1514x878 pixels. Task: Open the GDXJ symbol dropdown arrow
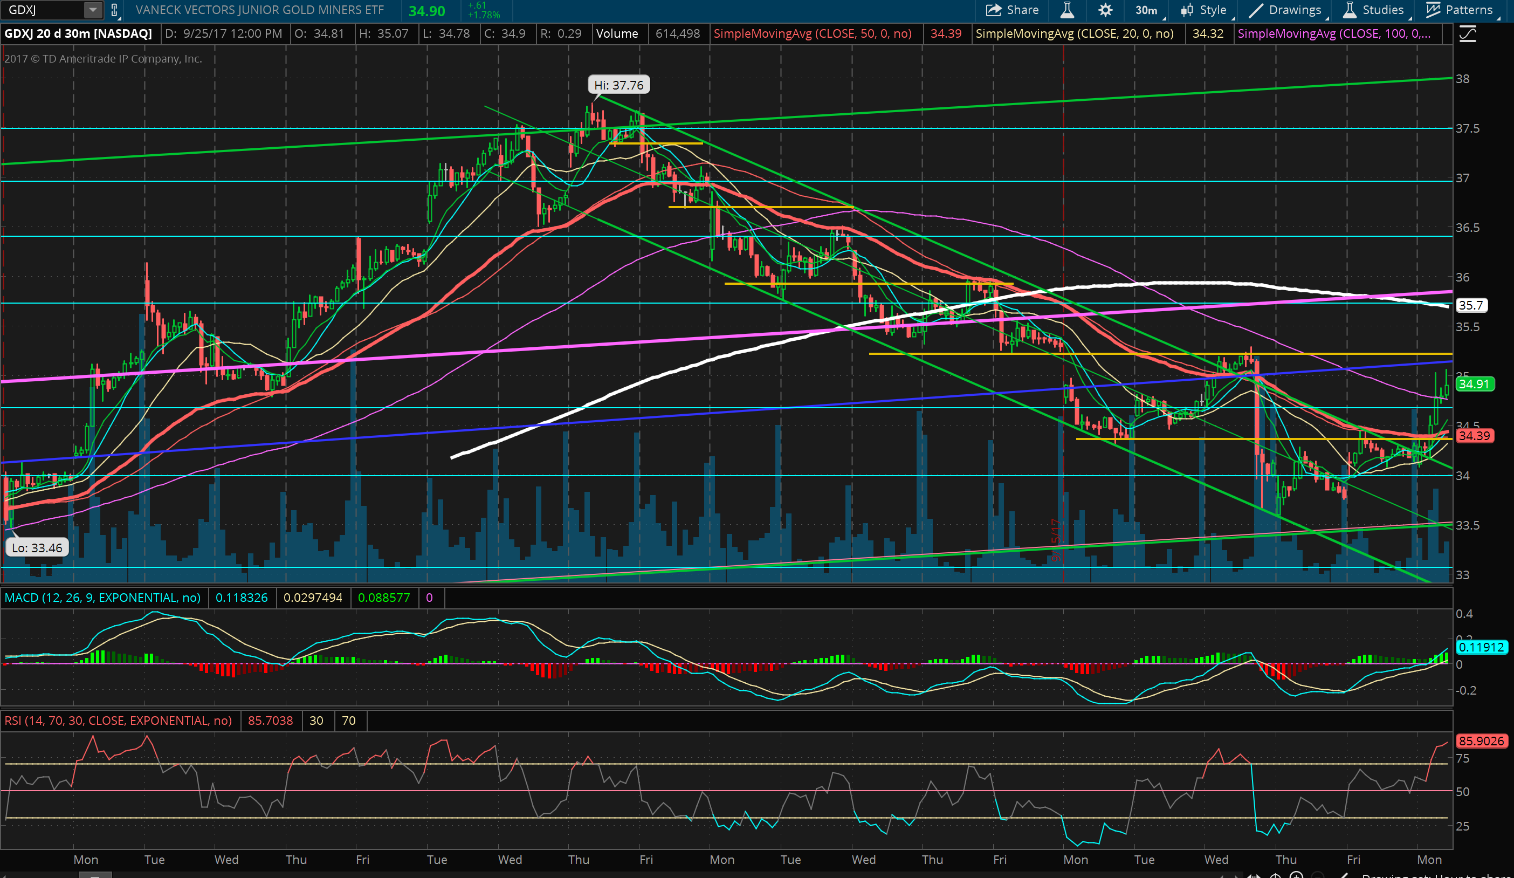(x=93, y=10)
